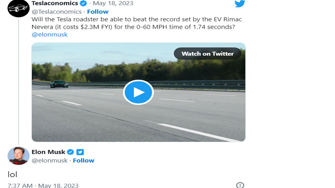Open the Twitter bird logo
This screenshot has width=335, height=188.
240,4
